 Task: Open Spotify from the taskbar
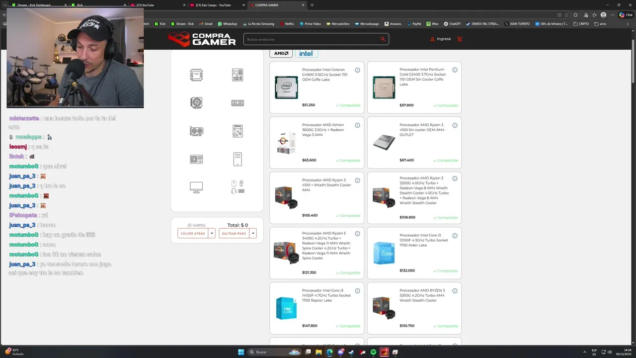373,352
